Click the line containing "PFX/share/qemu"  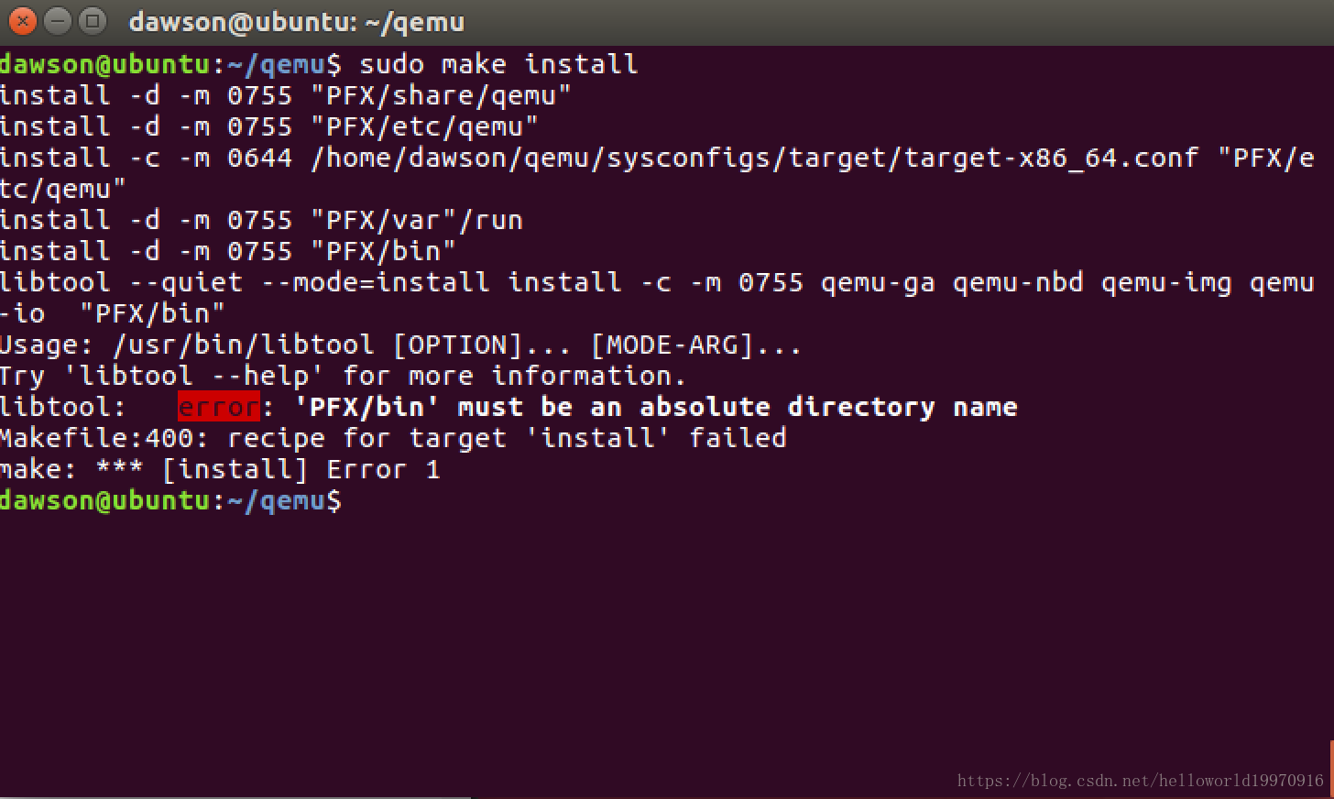click(286, 95)
